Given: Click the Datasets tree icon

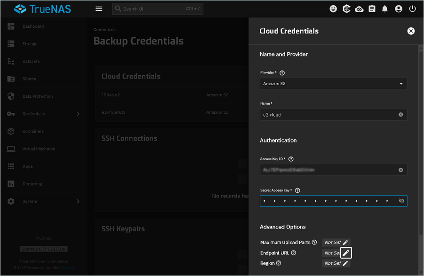Looking at the screenshot, I should tap(11, 61).
